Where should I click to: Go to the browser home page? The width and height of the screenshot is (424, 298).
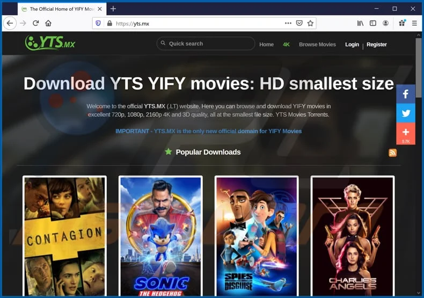[x=48, y=23]
